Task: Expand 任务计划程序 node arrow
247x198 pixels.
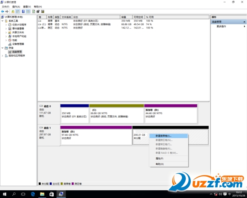Action: (6, 25)
